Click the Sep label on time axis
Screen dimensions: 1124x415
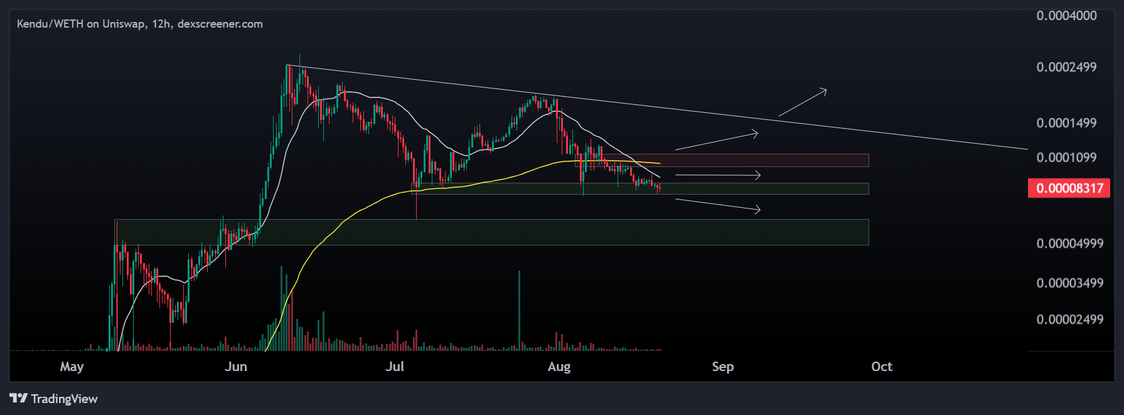pos(723,367)
